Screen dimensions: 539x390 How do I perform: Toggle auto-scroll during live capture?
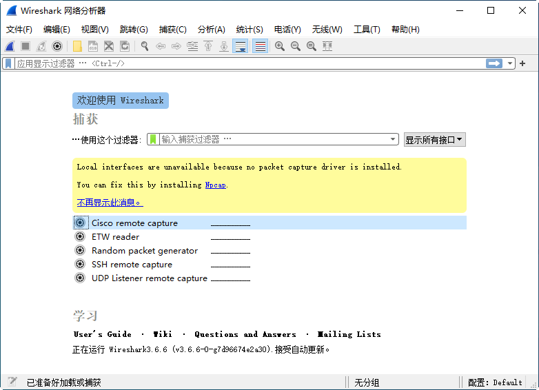[x=241, y=46]
